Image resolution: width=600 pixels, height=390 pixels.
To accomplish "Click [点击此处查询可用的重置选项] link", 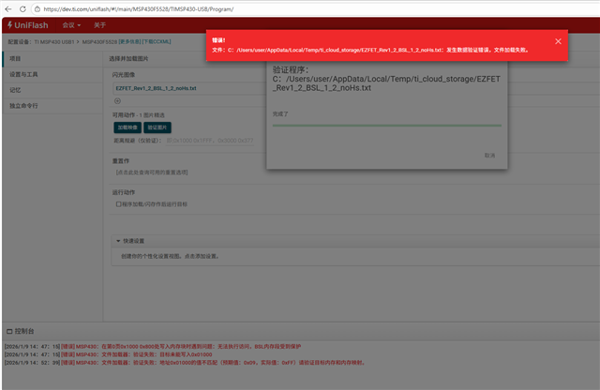I will coord(152,172).
